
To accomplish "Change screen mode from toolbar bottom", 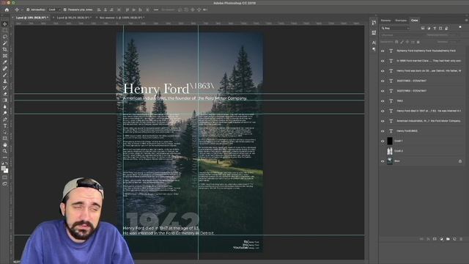I will coord(5,184).
